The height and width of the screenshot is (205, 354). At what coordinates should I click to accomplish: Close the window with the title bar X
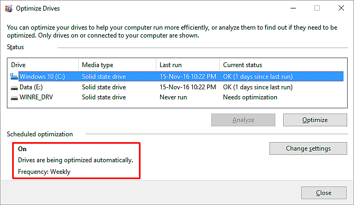click(341, 8)
